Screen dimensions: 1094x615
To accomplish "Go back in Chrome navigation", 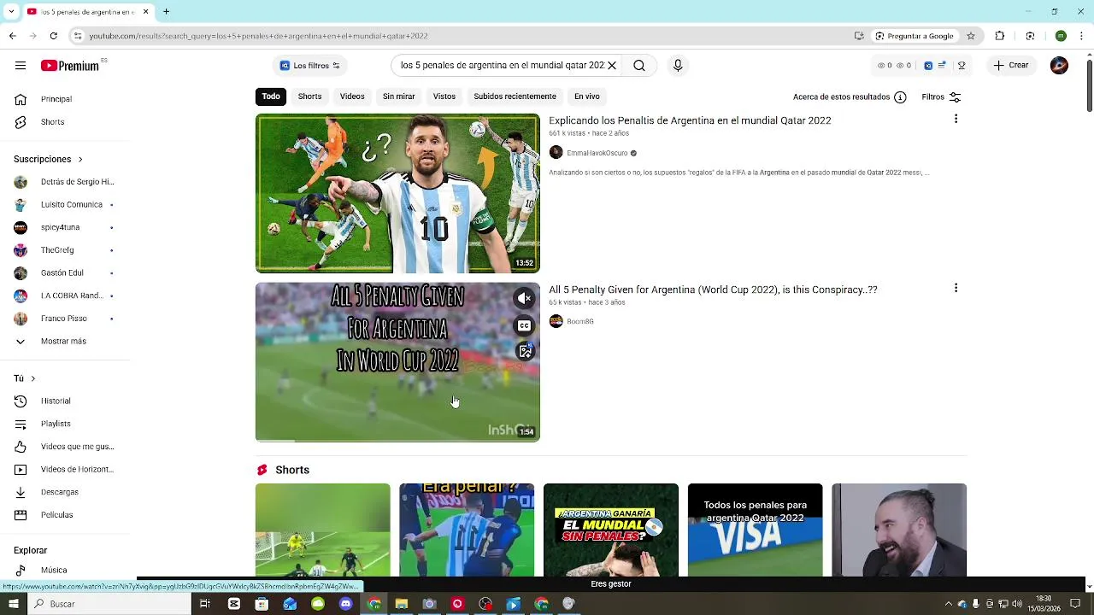I will click(x=13, y=36).
